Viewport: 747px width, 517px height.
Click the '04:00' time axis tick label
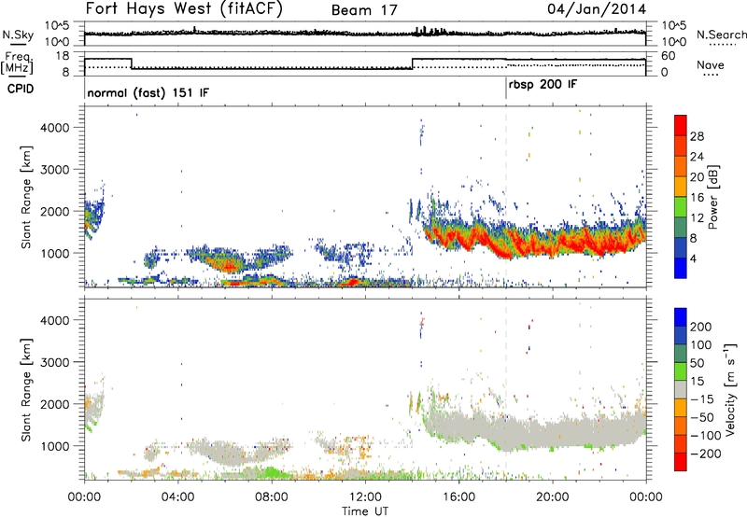point(177,497)
